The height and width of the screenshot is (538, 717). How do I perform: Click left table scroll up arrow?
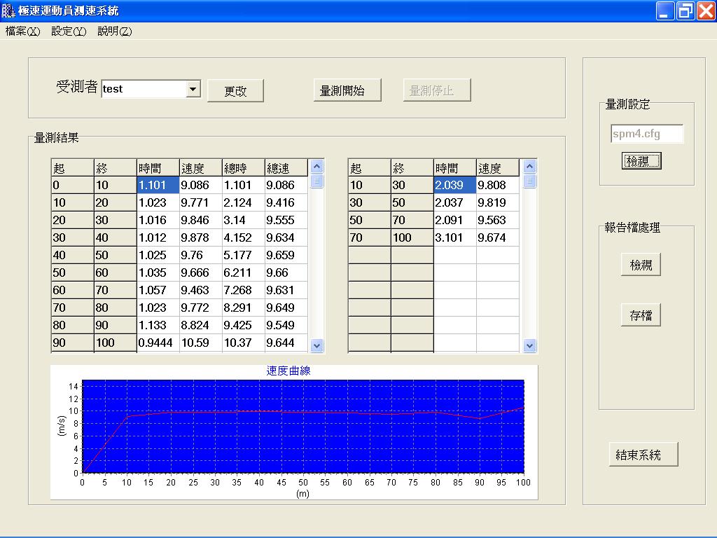tap(317, 166)
